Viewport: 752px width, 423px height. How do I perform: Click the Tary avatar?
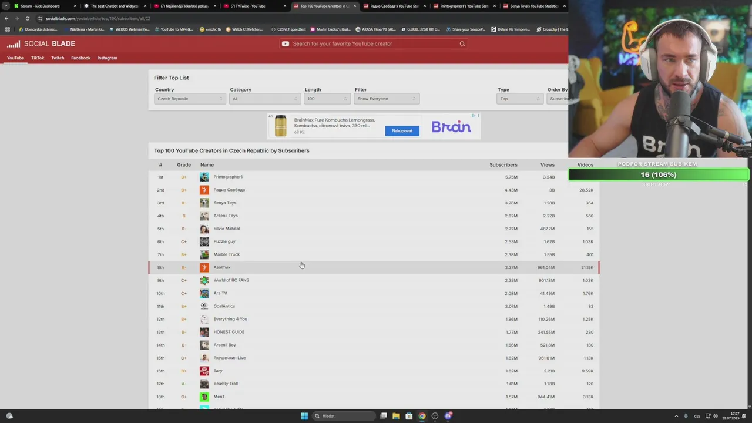pyautogui.click(x=204, y=371)
